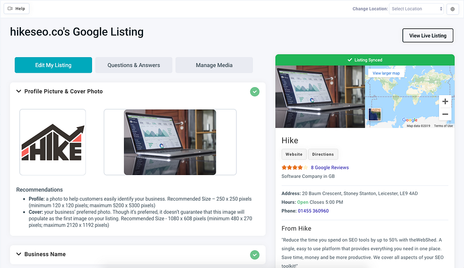Screen dimensions: 464x268
Task: Open the Select Location dropdown
Action: pyautogui.click(x=416, y=9)
